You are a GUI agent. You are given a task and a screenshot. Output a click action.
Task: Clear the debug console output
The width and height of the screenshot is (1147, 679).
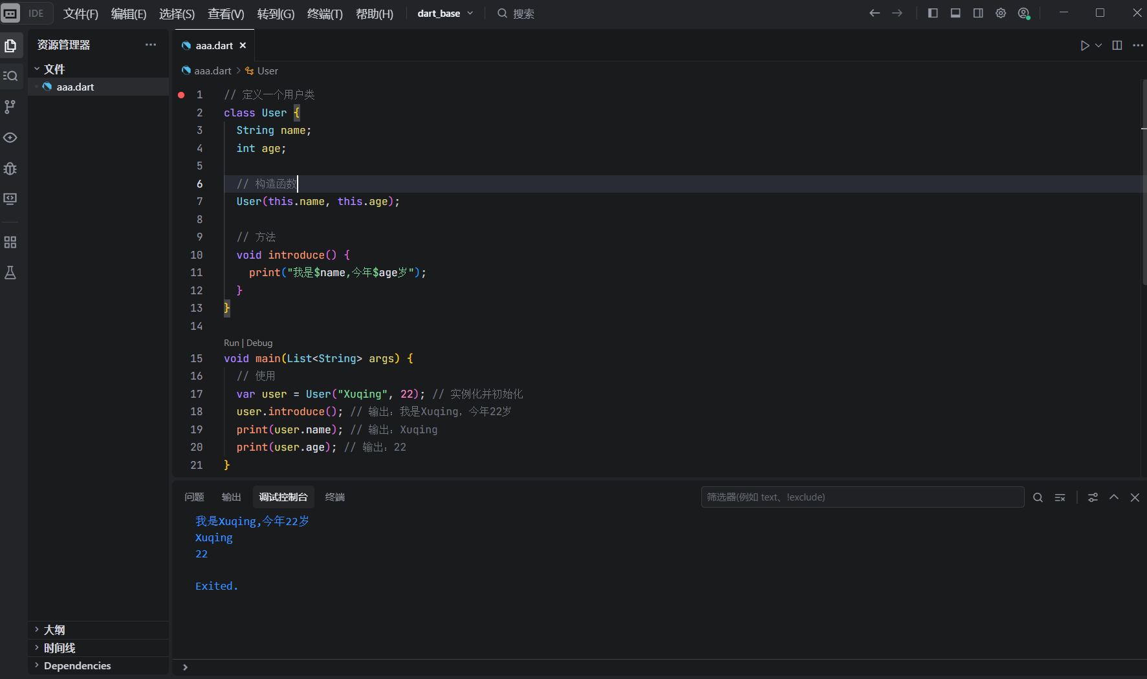point(1060,497)
